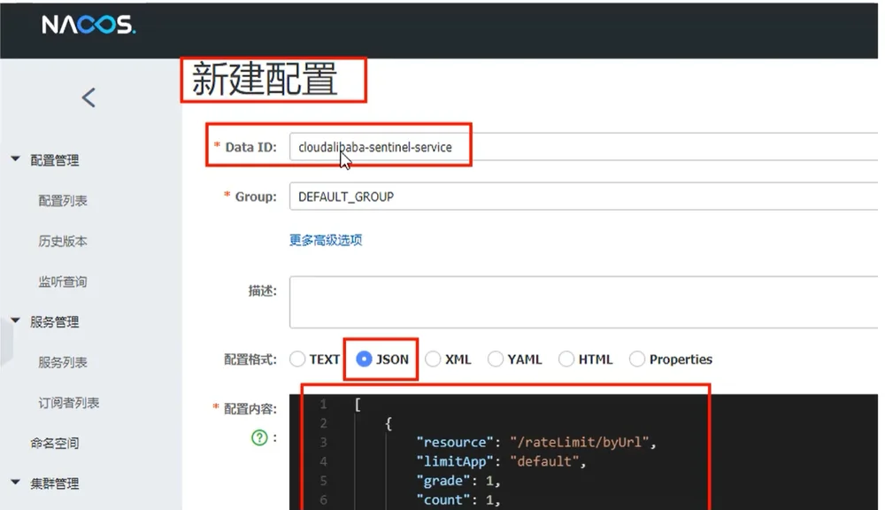Click into the Group input field
Image resolution: width=885 pixels, height=510 pixels.
(x=583, y=196)
